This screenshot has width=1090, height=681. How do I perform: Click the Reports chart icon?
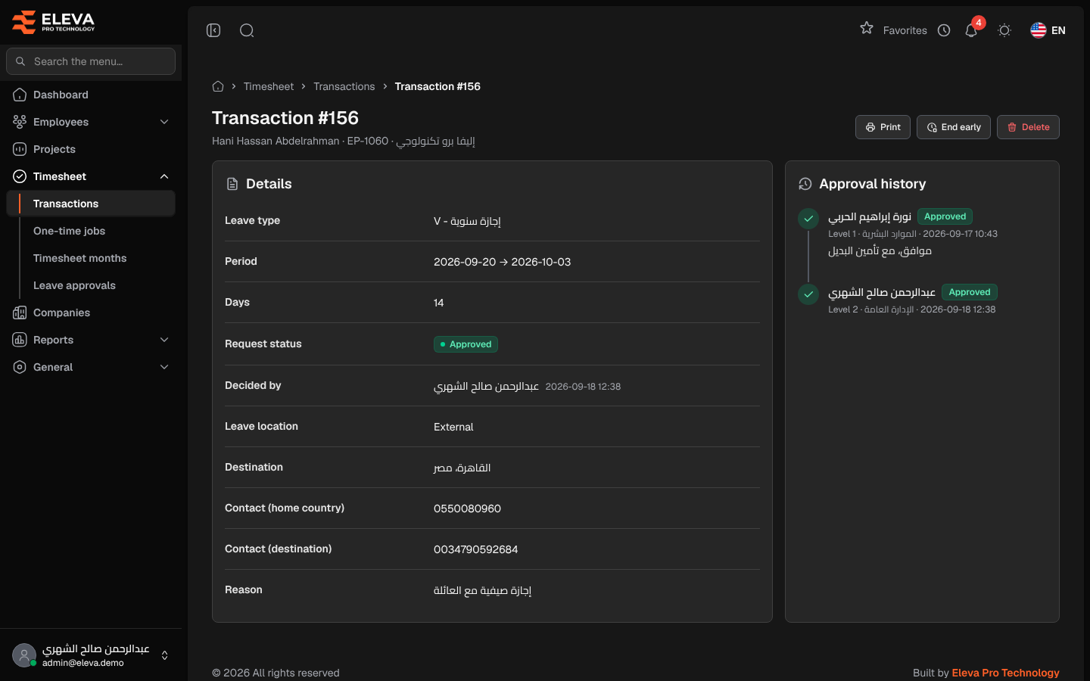coord(20,340)
